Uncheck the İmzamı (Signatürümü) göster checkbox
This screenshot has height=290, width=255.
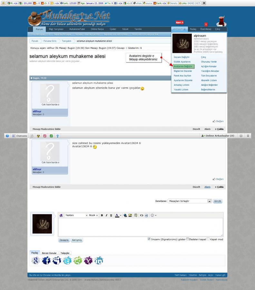(149, 239)
